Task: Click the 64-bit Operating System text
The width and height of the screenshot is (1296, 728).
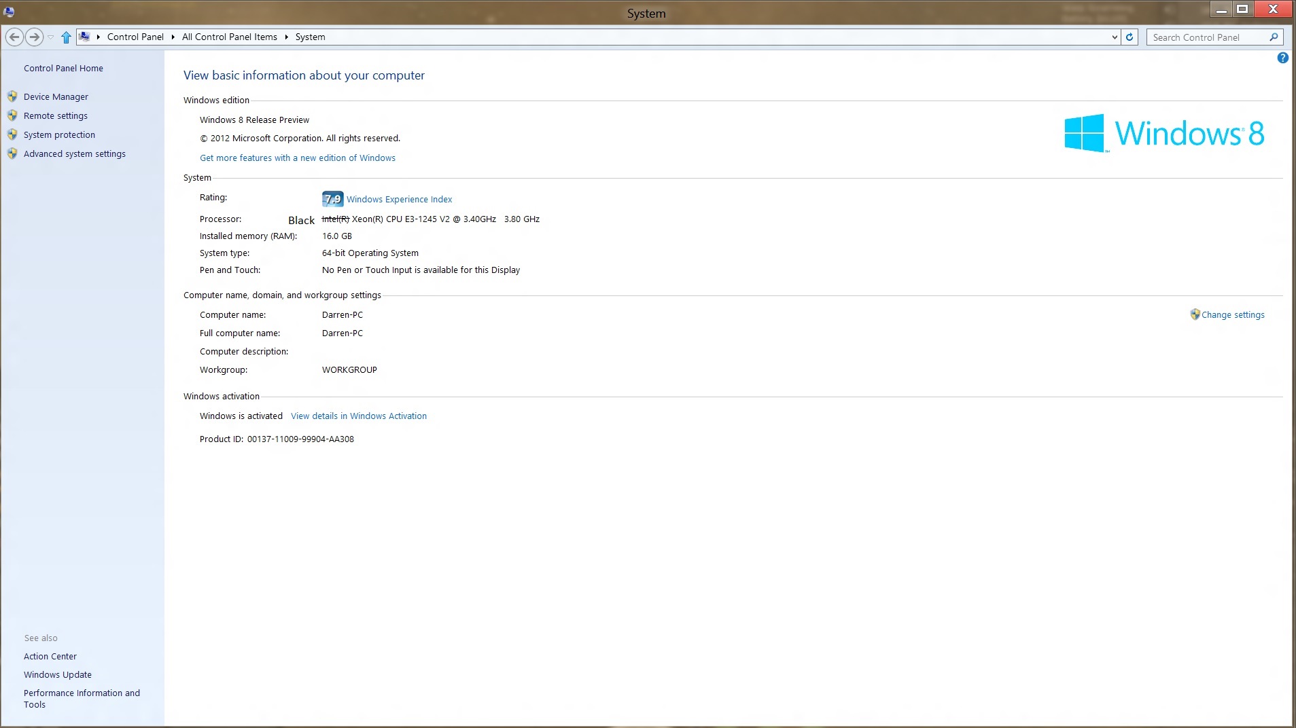Action: tap(370, 253)
